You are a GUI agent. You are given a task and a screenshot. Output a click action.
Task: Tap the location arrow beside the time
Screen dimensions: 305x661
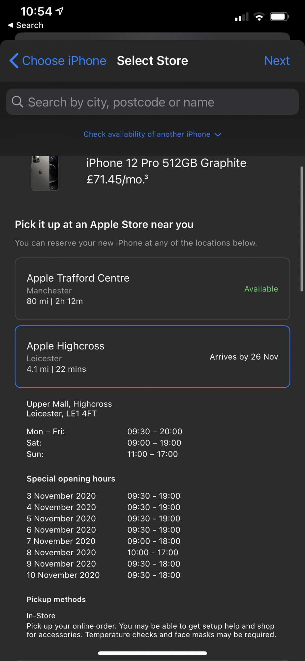[x=59, y=11]
